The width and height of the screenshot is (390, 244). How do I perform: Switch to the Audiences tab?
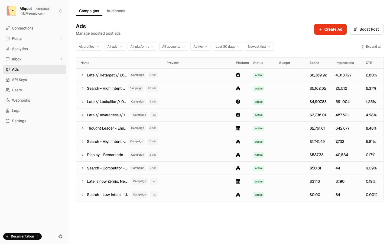point(116,11)
